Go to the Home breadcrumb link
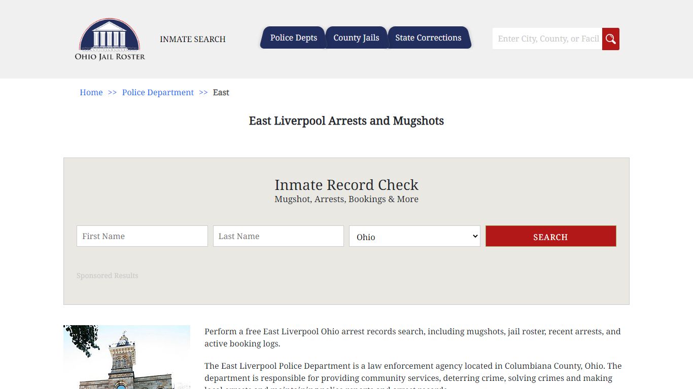 pyautogui.click(x=91, y=92)
